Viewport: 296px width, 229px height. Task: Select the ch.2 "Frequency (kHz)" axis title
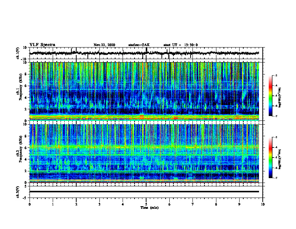tap(20, 149)
